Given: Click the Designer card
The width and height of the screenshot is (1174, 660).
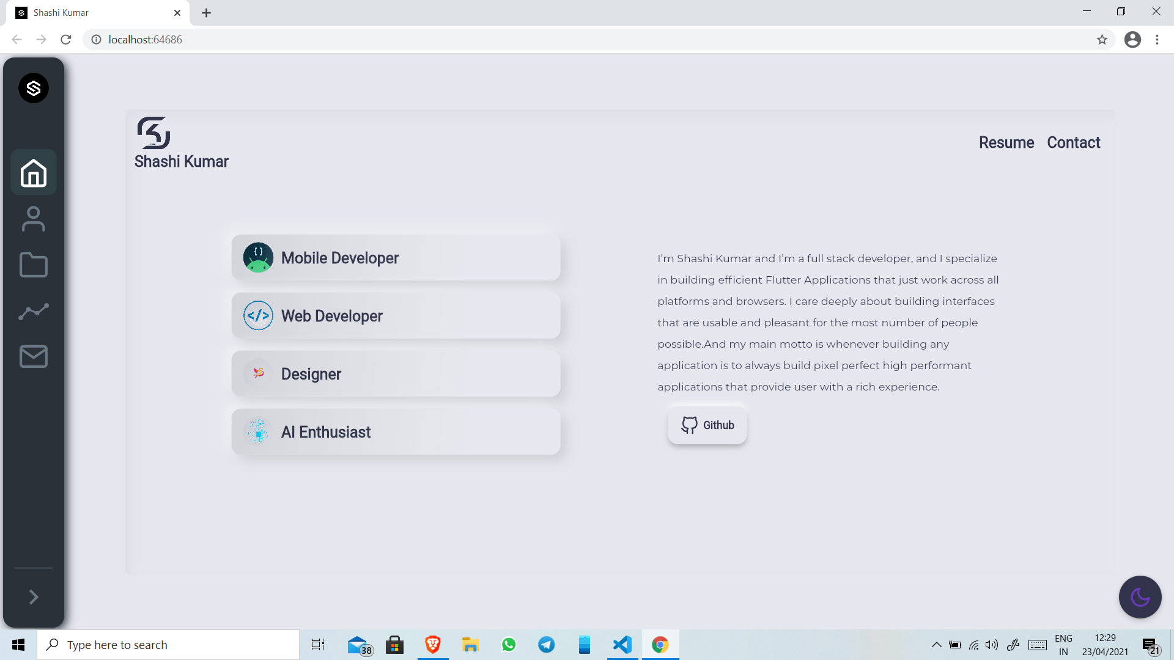Looking at the screenshot, I should (x=396, y=374).
